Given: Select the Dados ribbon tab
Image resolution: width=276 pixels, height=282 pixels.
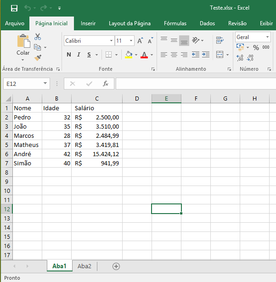Looking at the screenshot, I should click(207, 23).
